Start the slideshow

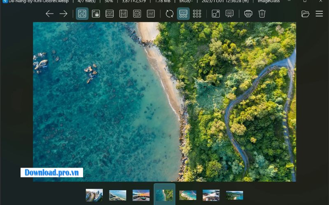point(229,14)
